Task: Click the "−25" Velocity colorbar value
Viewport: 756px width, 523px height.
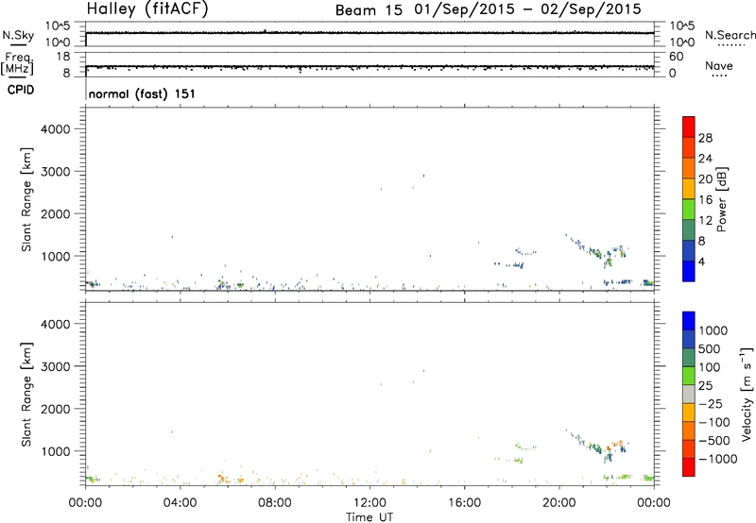Action: click(x=711, y=403)
